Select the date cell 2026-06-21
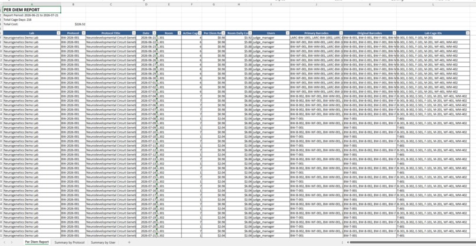Image resolution: width=476 pixels, height=246 pixels. pyautogui.click(x=146, y=37)
